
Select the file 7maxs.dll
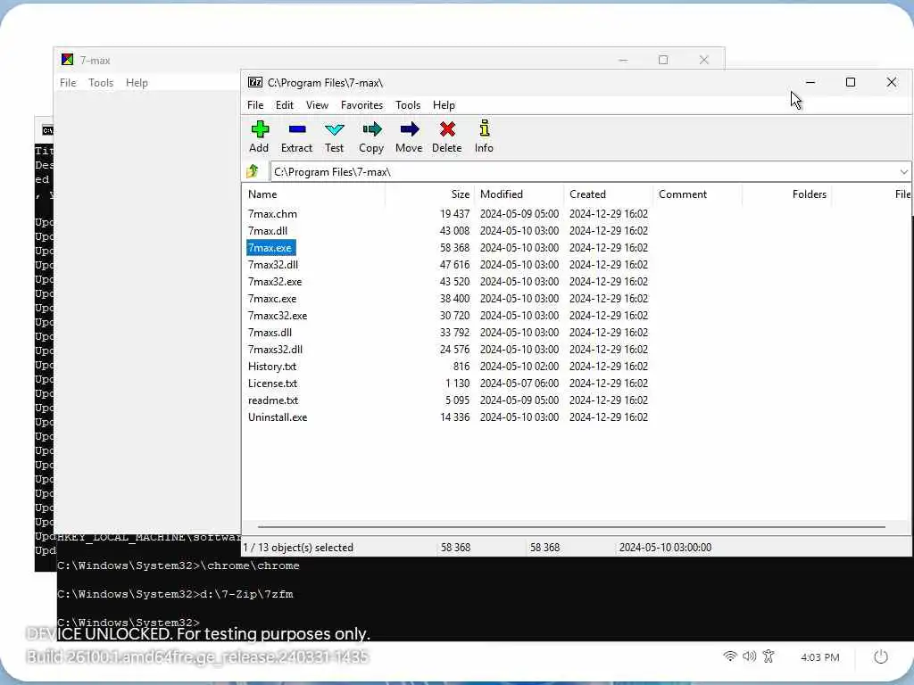pos(270,332)
